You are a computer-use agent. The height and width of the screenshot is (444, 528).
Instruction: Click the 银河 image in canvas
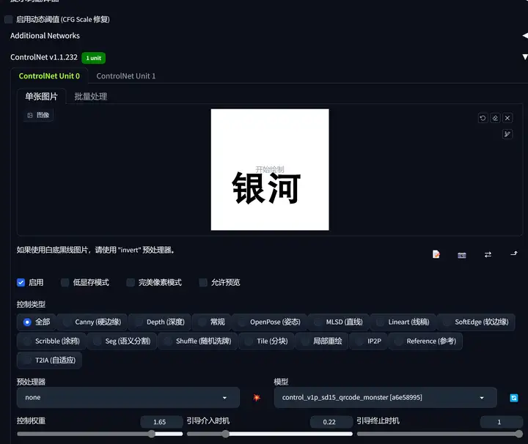click(x=270, y=169)
